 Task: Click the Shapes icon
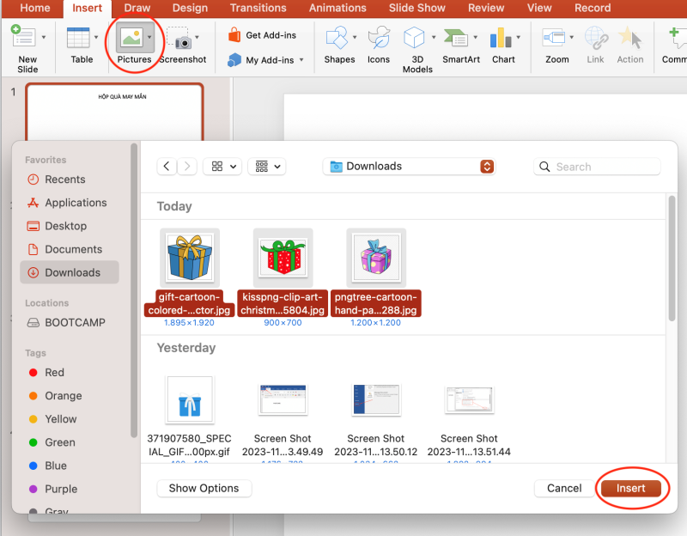(x=337, y=37)
